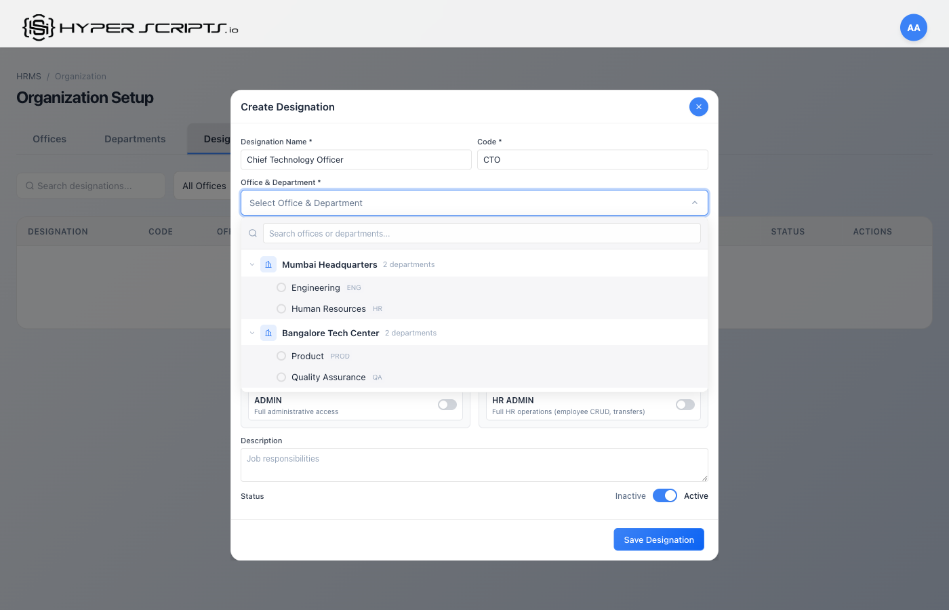Enable the ADMIN full administrative access toggle
This screenshot has width=949, height=610.
(x=447, y=404)
